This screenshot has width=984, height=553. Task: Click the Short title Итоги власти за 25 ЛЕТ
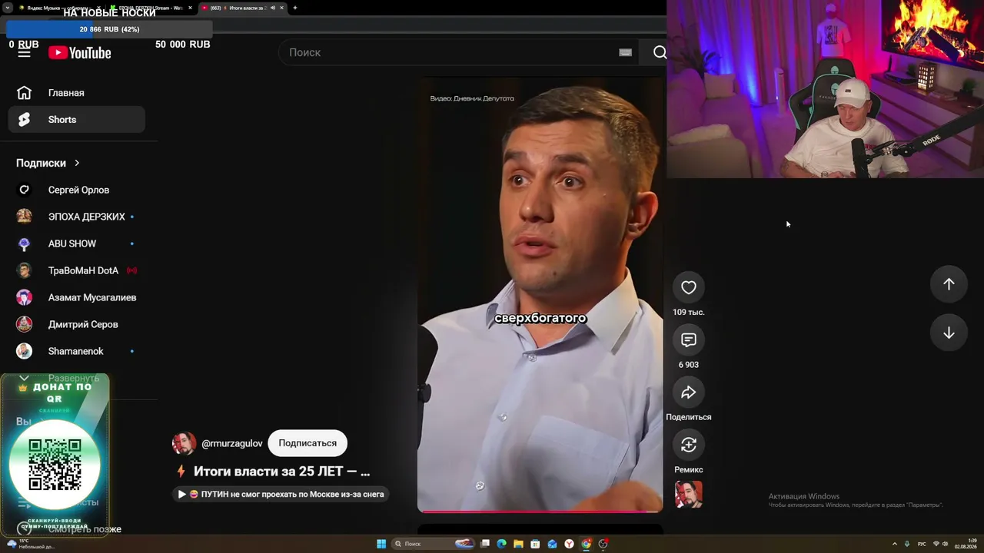(x=281, y=472)
